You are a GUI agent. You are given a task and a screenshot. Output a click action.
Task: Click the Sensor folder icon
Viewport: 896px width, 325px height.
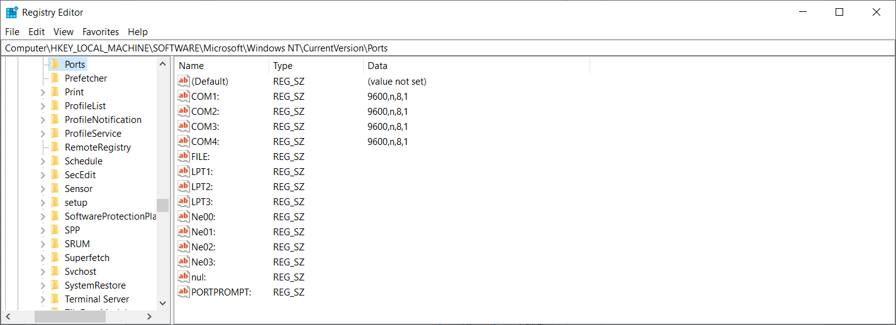pyautogui.click(x=55, y=188)
